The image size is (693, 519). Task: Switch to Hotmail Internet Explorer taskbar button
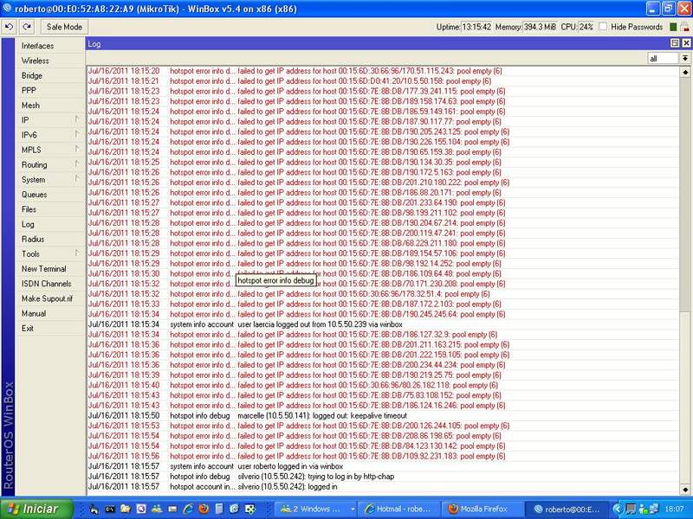point(399,509)
